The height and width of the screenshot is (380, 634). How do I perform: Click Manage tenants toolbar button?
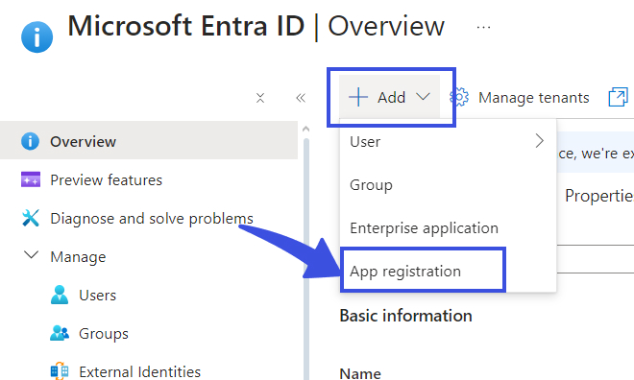click(x=520, y=97)
